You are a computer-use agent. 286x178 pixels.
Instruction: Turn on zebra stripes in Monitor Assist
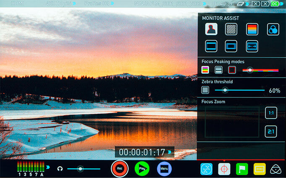click(x=231, y=29)
